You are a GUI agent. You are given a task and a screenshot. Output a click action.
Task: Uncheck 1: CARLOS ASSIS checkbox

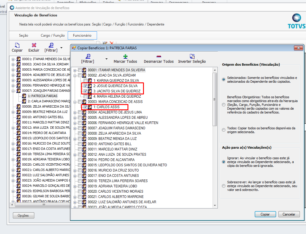(x=86, y=107)
